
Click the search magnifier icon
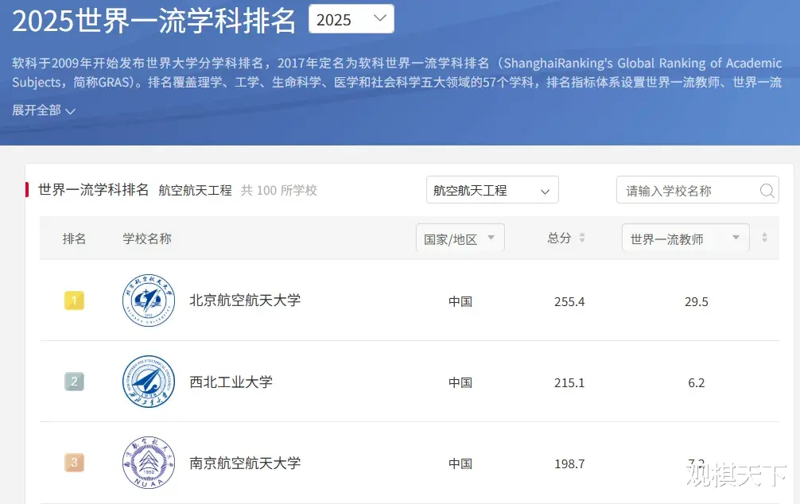767,191
